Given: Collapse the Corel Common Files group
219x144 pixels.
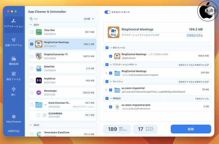Looking at the screenshot, I should point(46,105).
